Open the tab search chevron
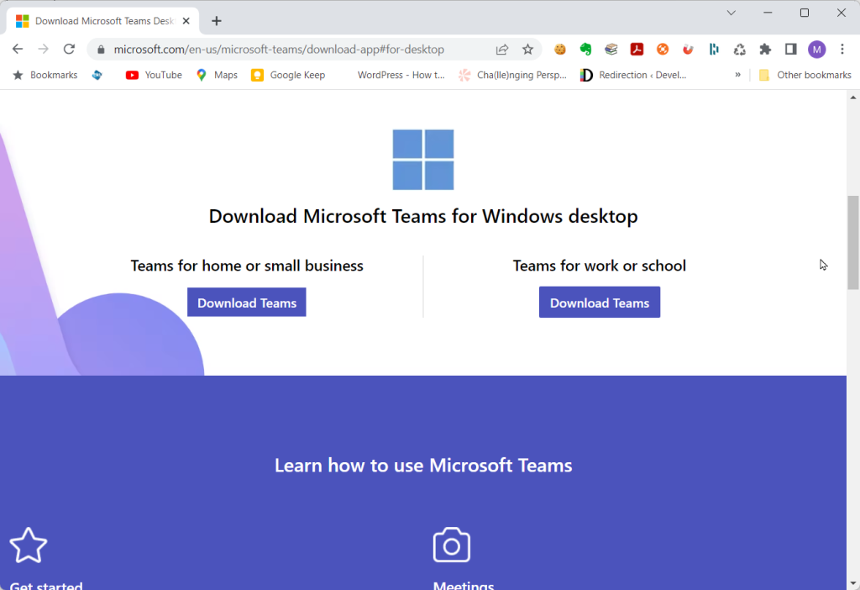Screen dimensions: 860x590 (732, 13)
